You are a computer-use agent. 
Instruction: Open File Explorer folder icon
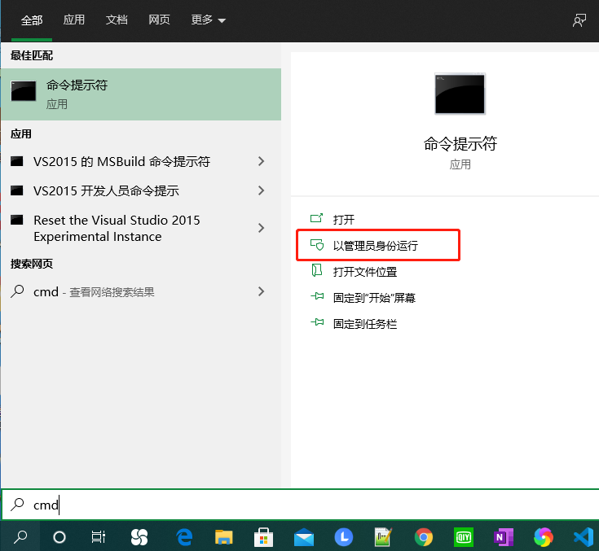(224, 536)
